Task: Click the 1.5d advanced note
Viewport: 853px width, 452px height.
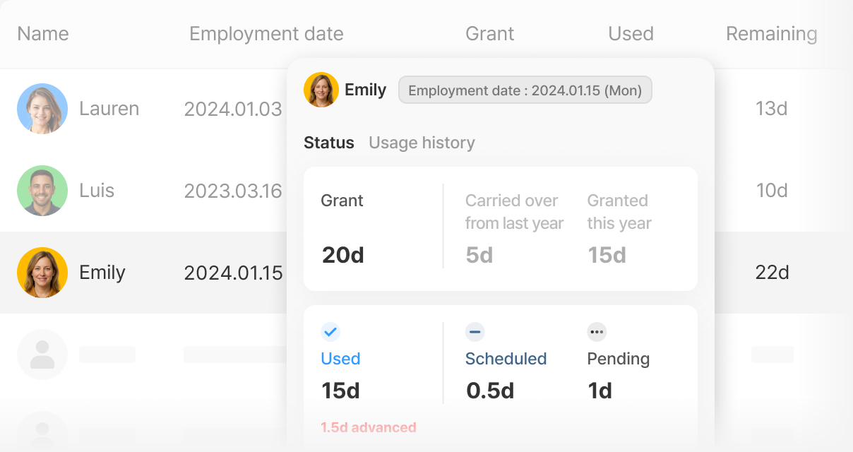Action: tap(369, 427)
